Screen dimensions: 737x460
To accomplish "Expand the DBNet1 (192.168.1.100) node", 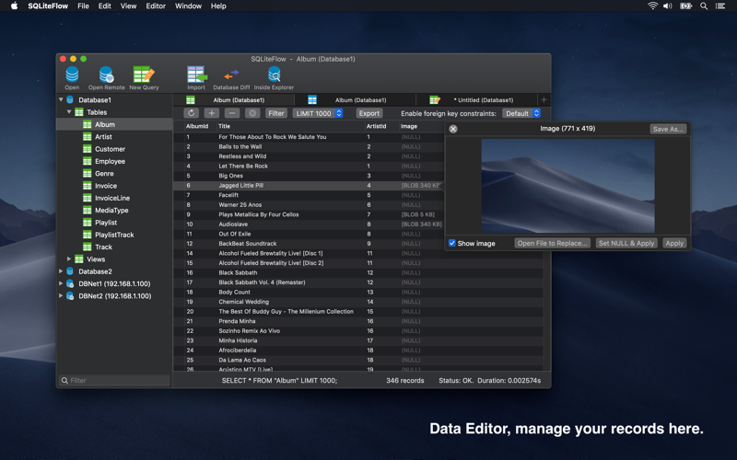I will tap(61, 283).
